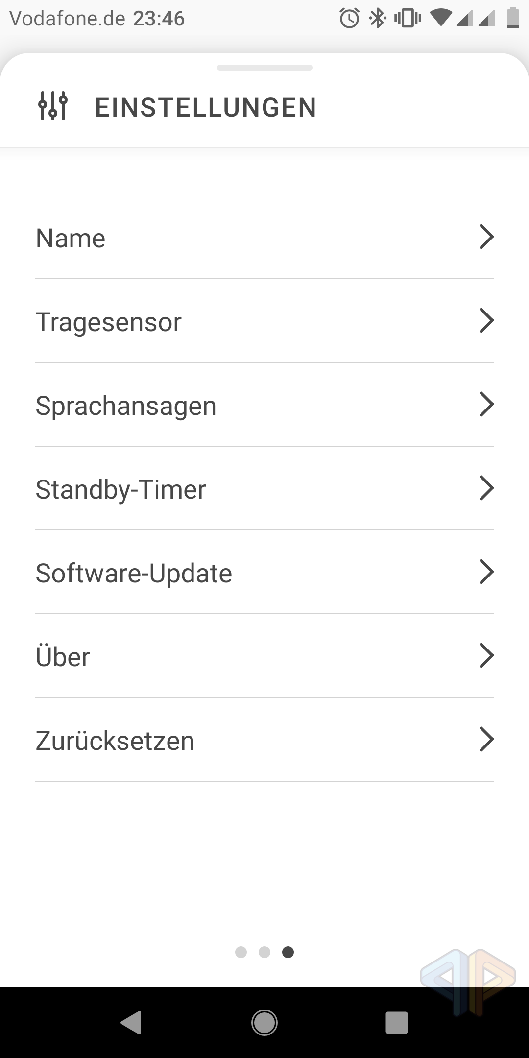Open the Software-Update menu entry
The height and width of the screenshot is (1058, 529).
(134, 573)
